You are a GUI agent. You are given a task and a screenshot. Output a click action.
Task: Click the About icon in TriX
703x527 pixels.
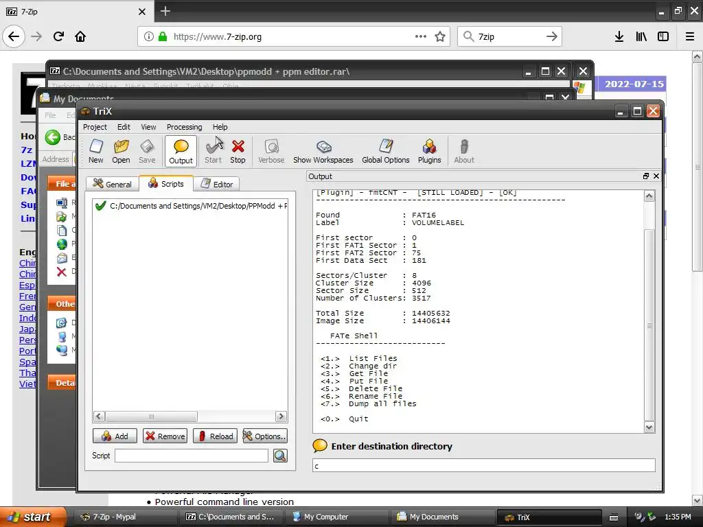click(x=464, y=152)
